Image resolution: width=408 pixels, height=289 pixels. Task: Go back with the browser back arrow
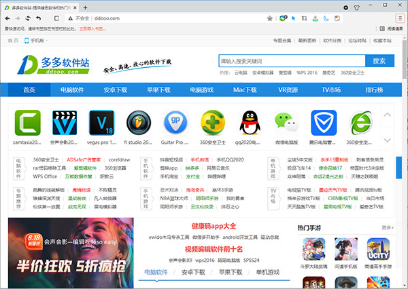click(7, 18)
